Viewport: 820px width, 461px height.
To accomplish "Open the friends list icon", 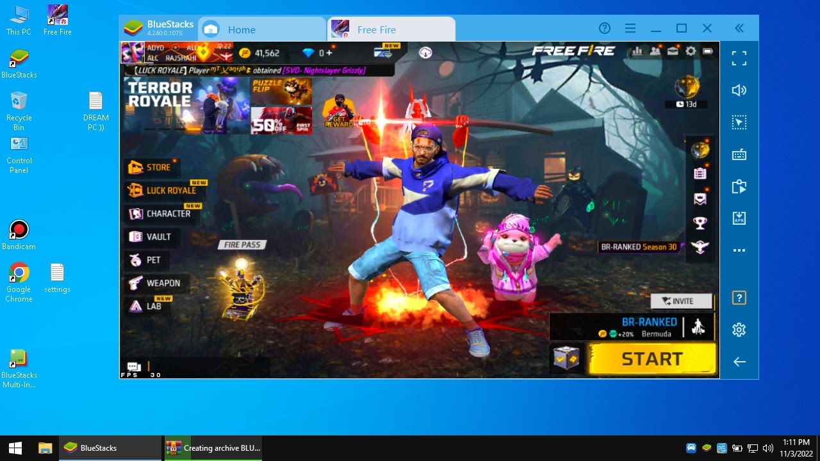I will pos(655,51).
